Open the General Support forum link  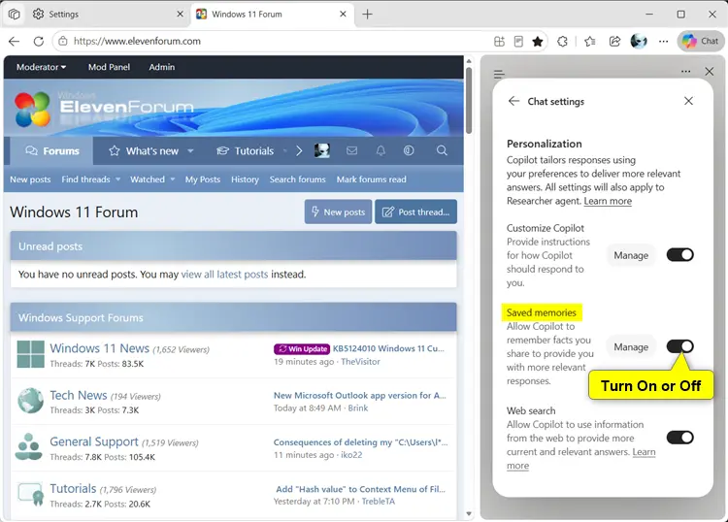94,441
